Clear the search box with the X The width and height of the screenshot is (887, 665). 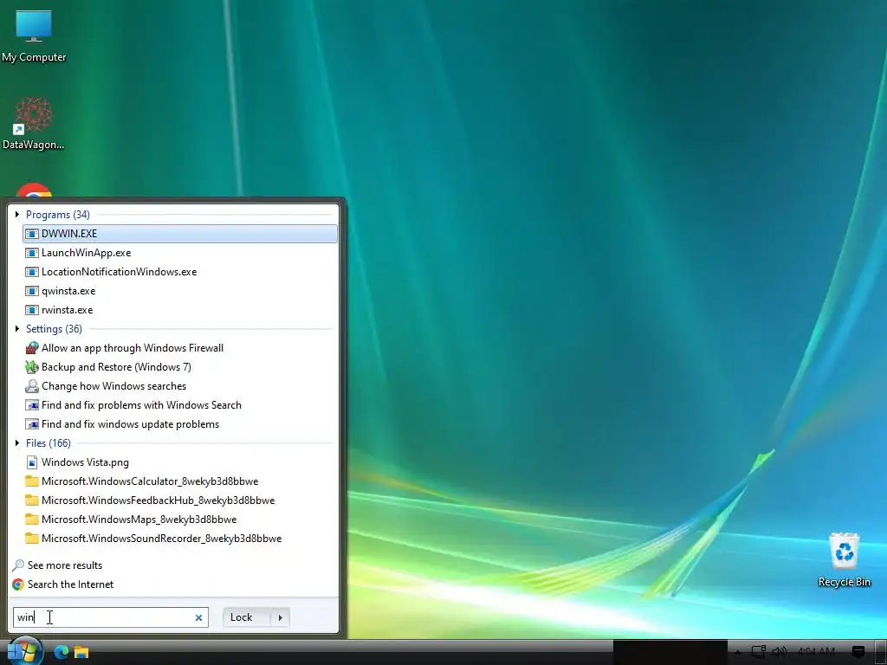pyautogui.click(x=198, y=617)
